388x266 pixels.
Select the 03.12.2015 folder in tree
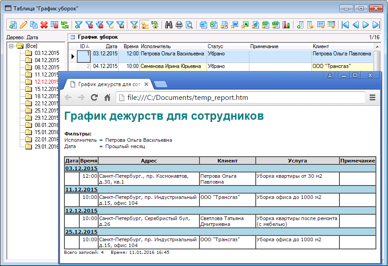[x=46, y=53]
